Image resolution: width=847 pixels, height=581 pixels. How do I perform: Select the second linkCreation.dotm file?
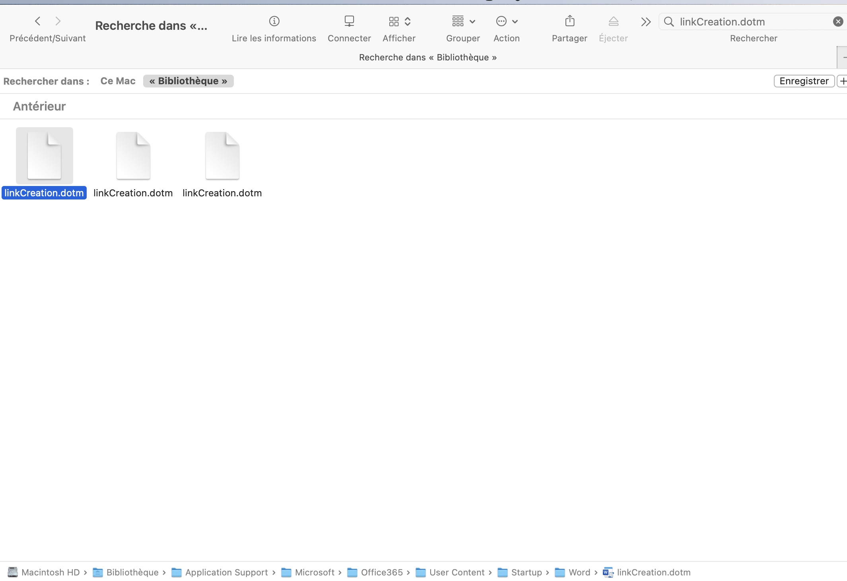pyautogui.click(x=133, y=156)
